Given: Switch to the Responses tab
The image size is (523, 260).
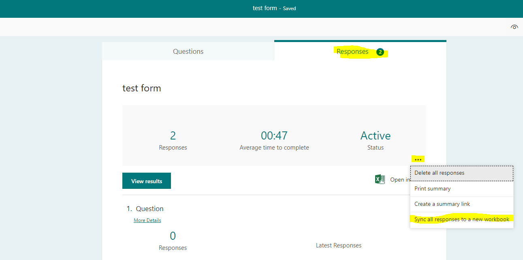Looking at the screenshot, I should [352, 51].
